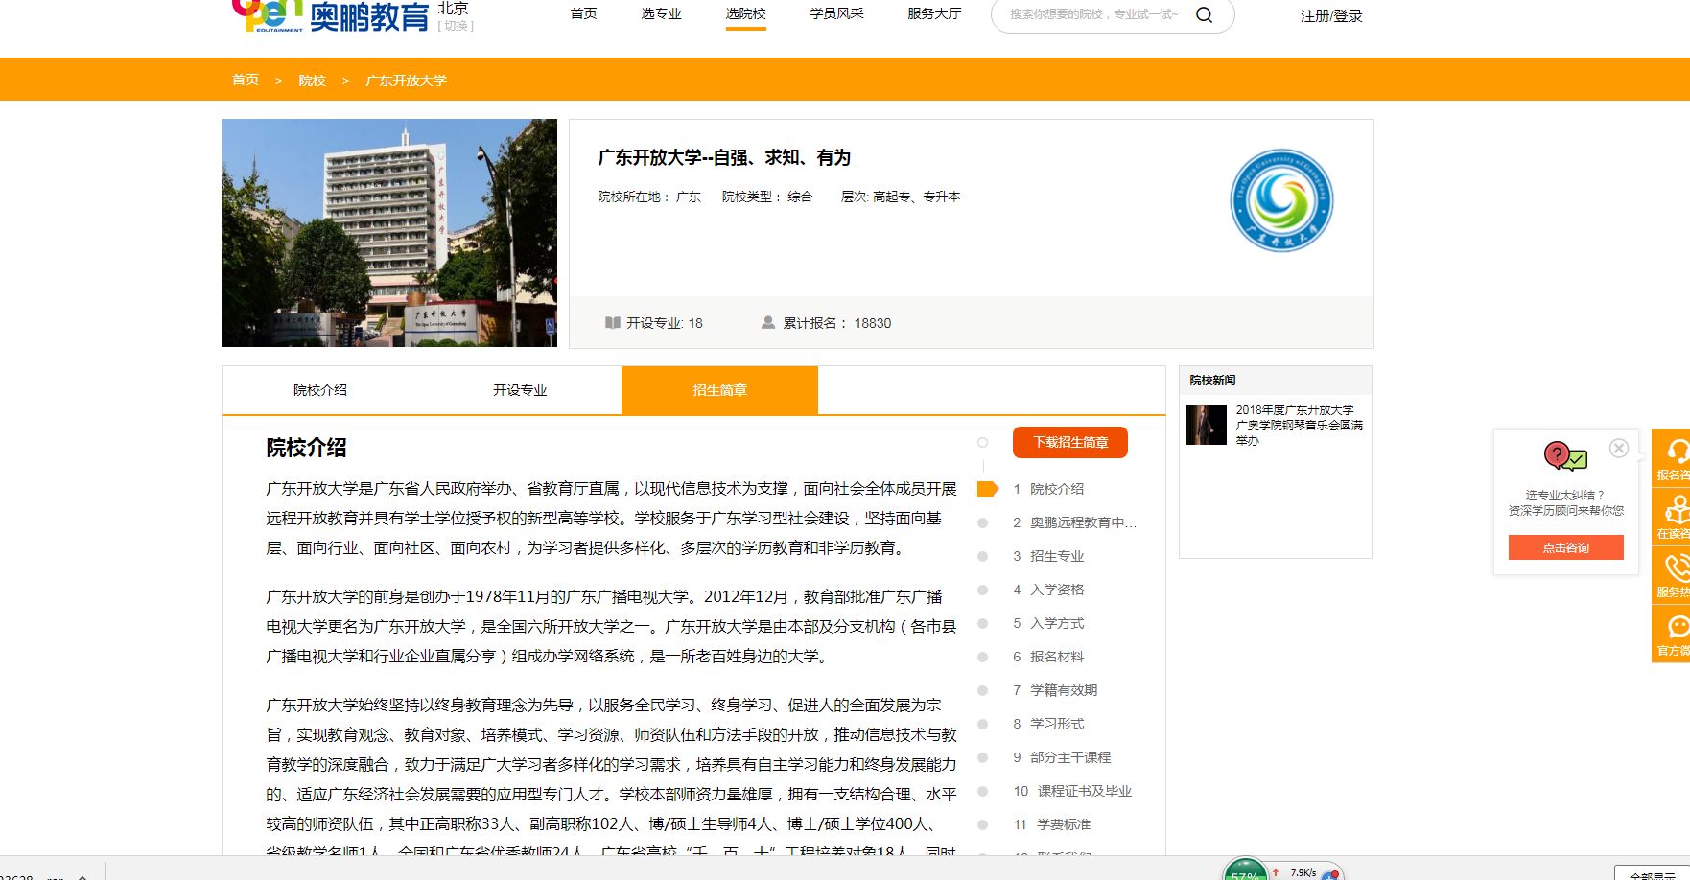Open the official WeChat chat icon
This screenshot has width=1690, height=880.
click(1677, 627)
